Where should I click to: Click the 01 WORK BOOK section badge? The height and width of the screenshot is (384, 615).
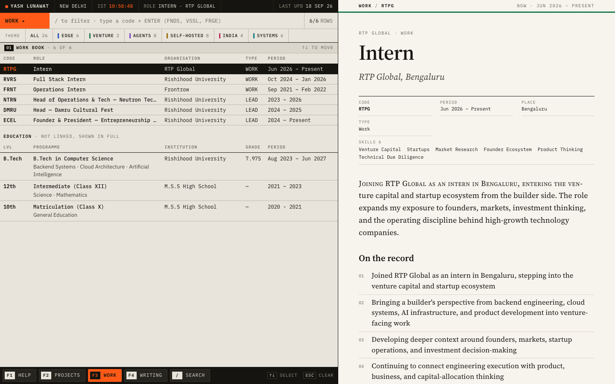tap(9, 48)
